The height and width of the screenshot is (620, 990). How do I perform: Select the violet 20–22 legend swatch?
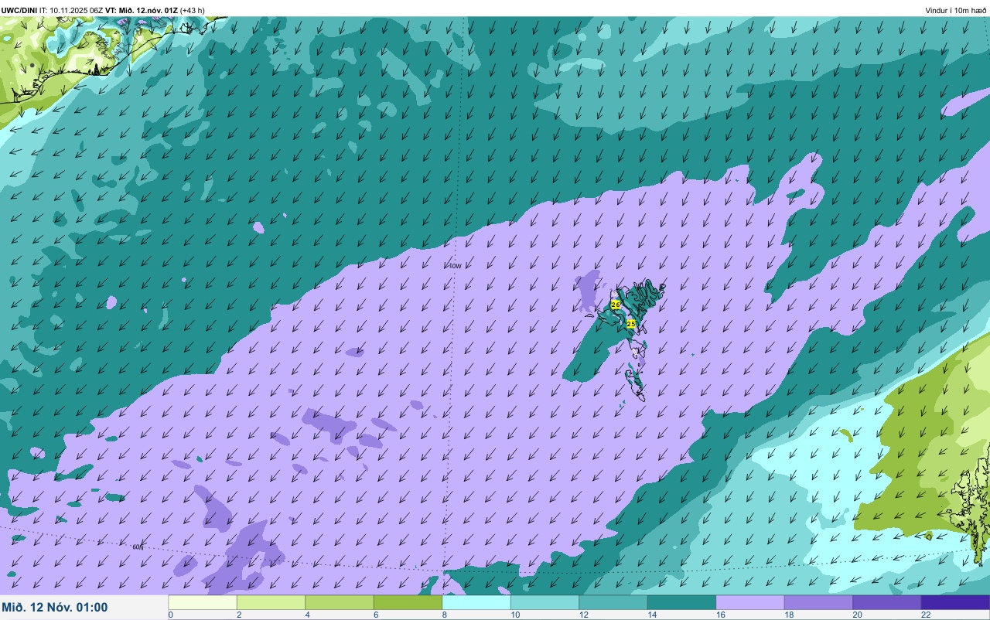(887, 602)
